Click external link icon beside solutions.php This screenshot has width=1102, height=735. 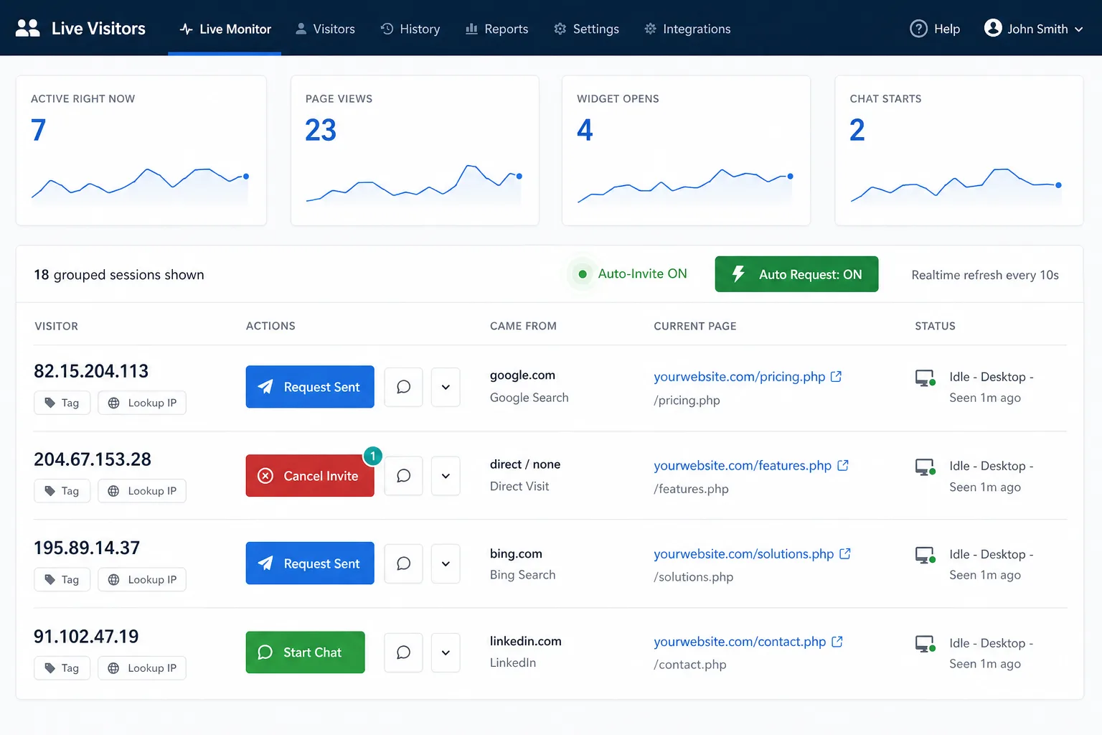coord(845,553)
